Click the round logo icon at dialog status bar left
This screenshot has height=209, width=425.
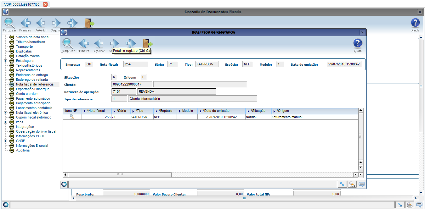click(x=64, y=184)
